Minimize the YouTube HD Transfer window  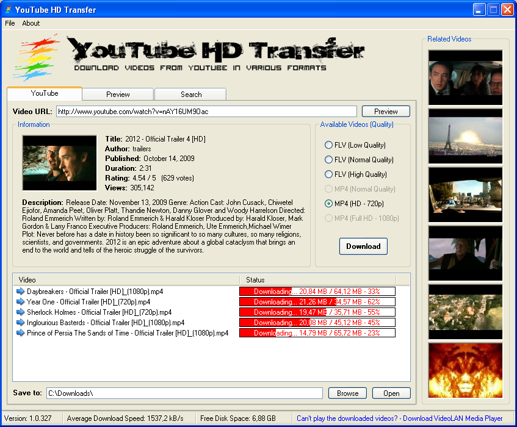click(479, 10)
